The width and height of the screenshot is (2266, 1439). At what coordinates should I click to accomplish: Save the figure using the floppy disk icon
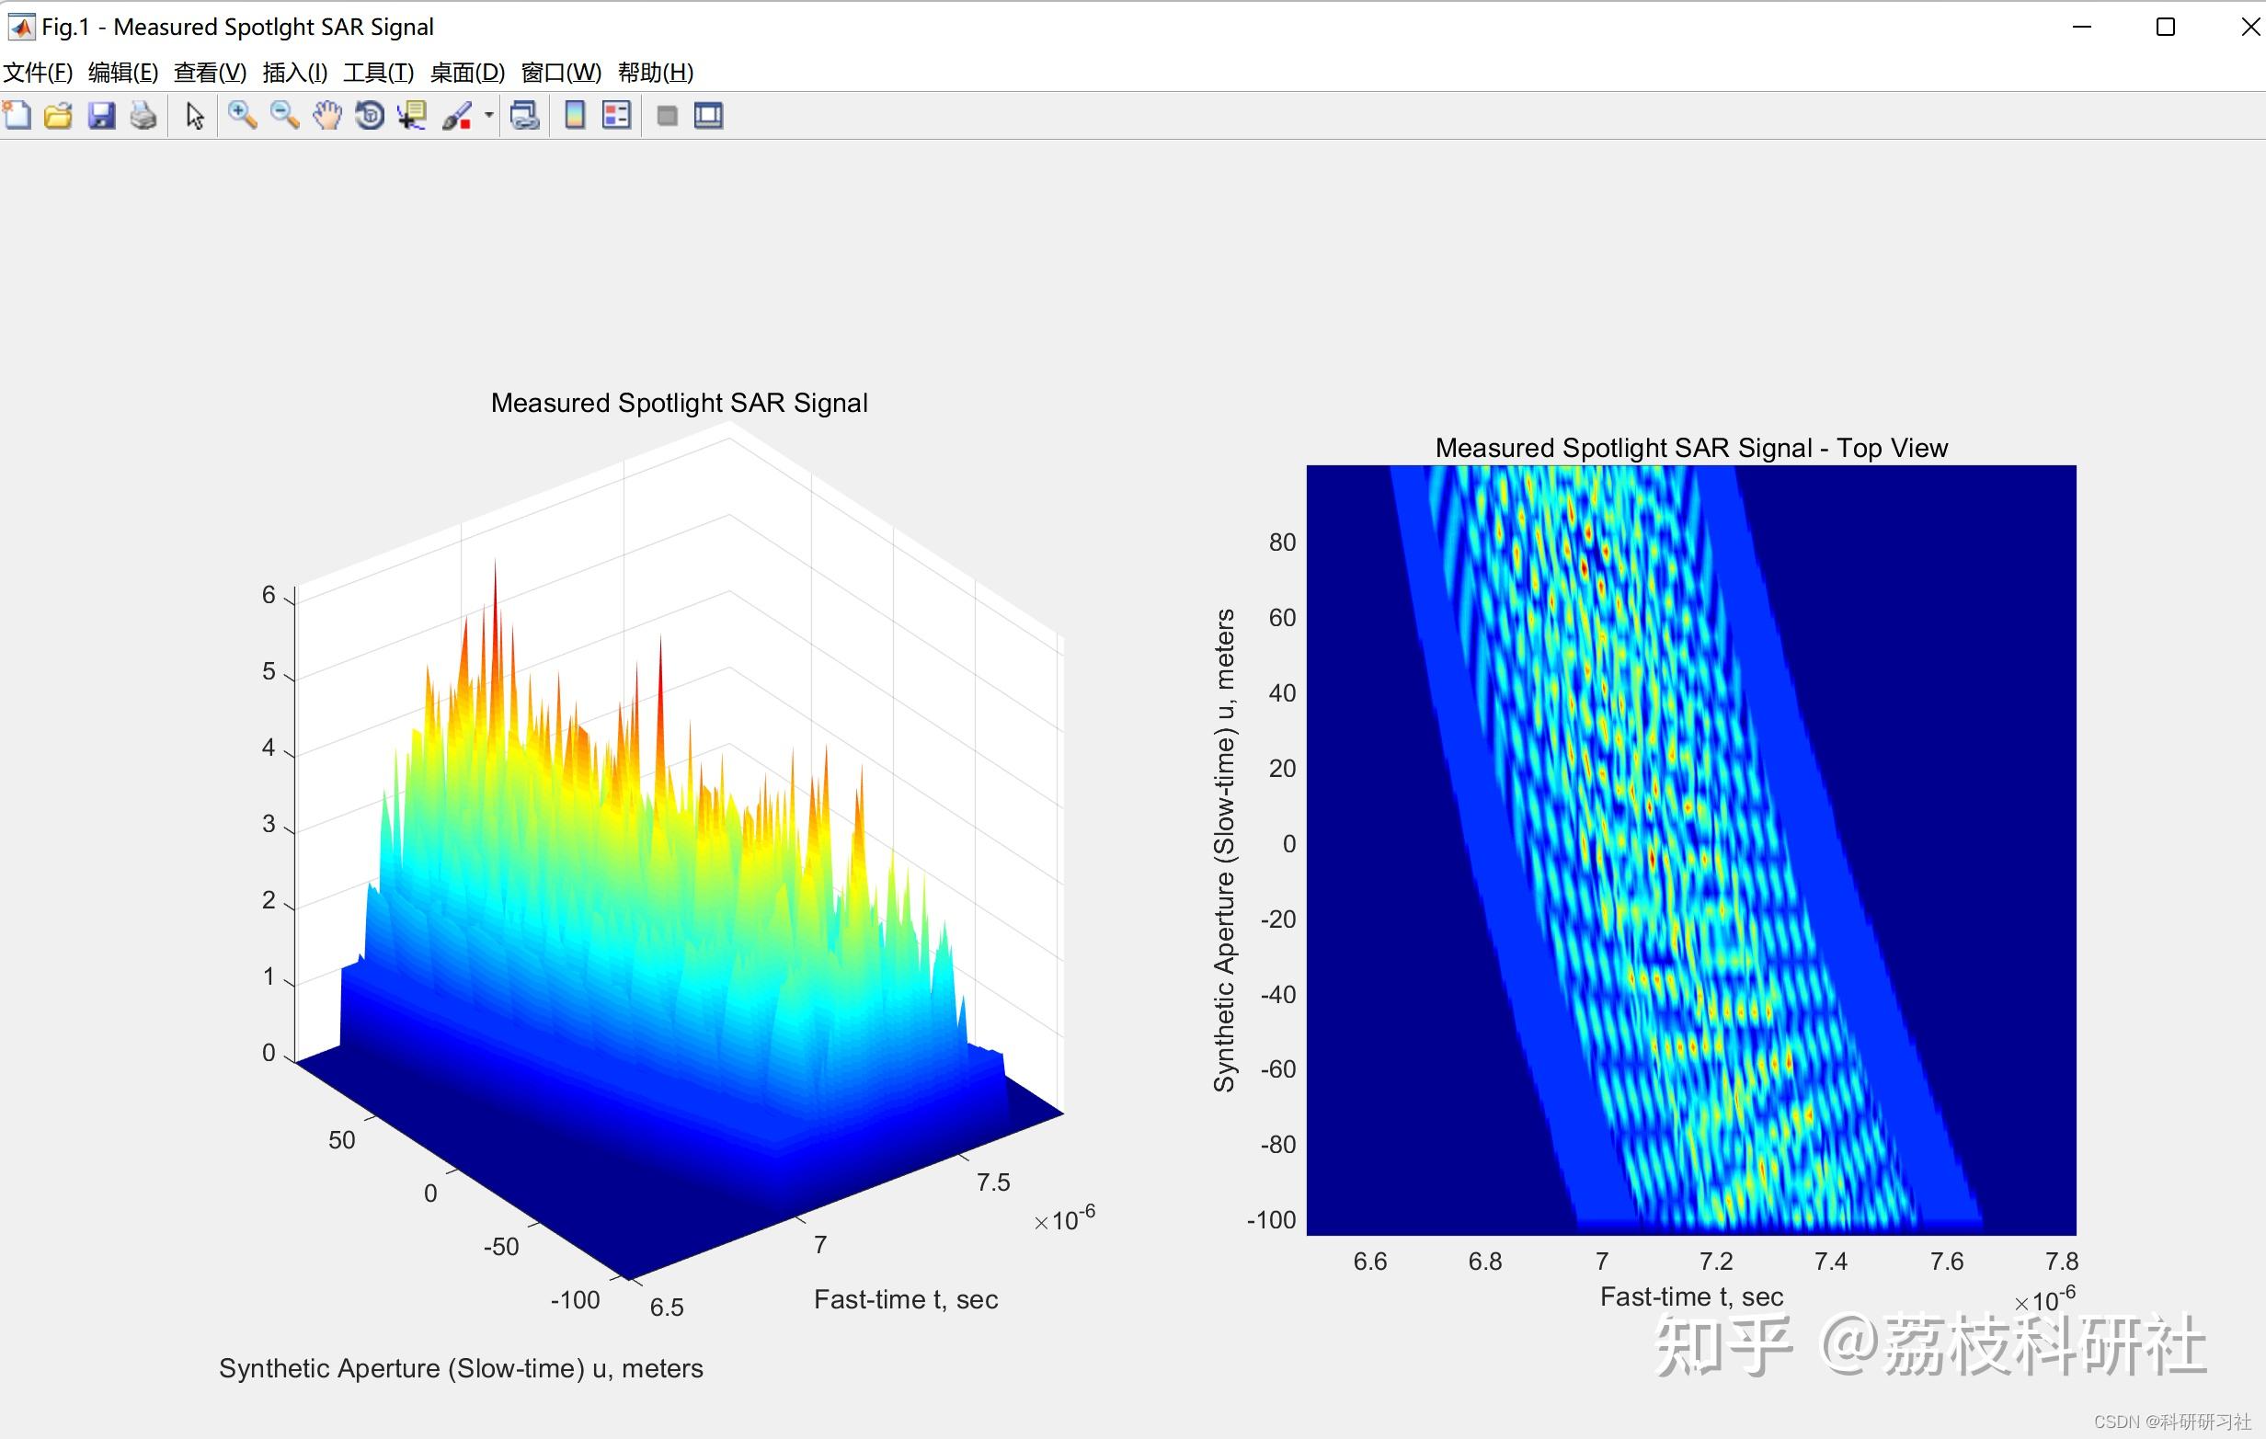(x=100, y=116)
